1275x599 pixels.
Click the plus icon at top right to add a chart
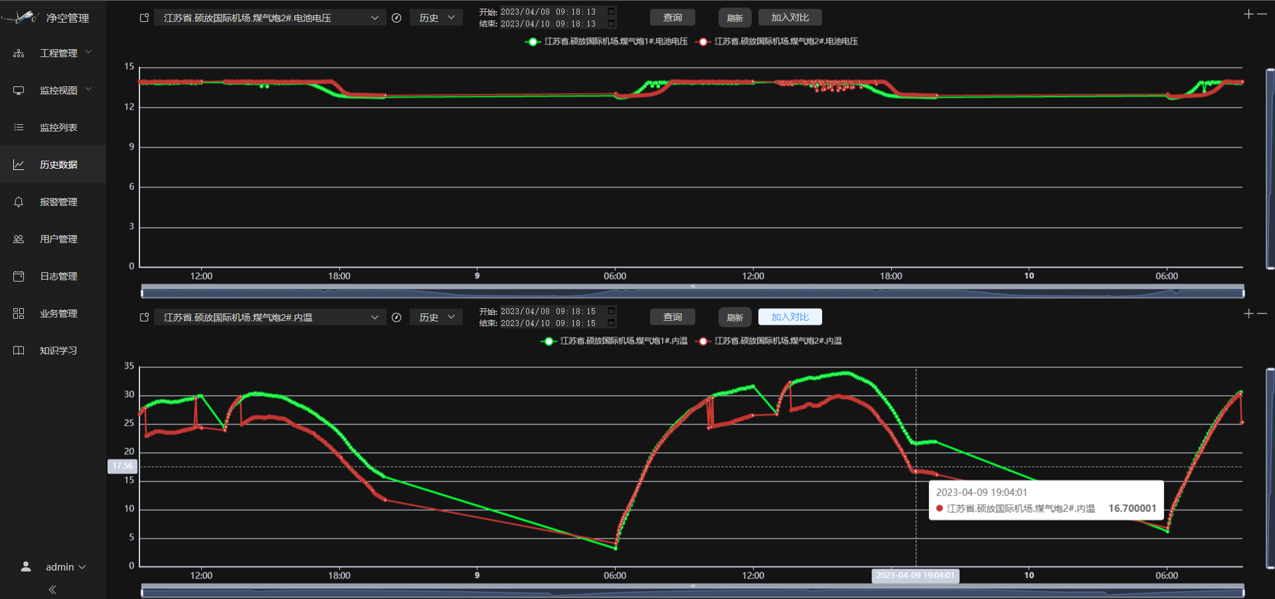(1248, 14)
